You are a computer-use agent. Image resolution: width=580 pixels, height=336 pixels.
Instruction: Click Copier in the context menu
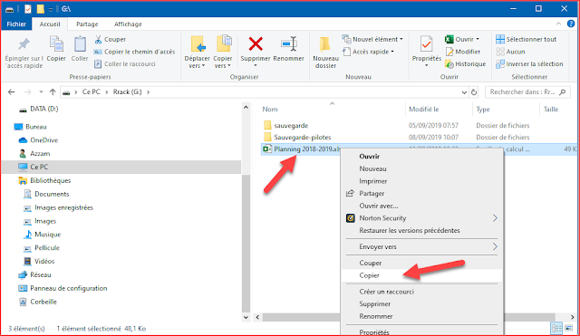coord(369,275)
